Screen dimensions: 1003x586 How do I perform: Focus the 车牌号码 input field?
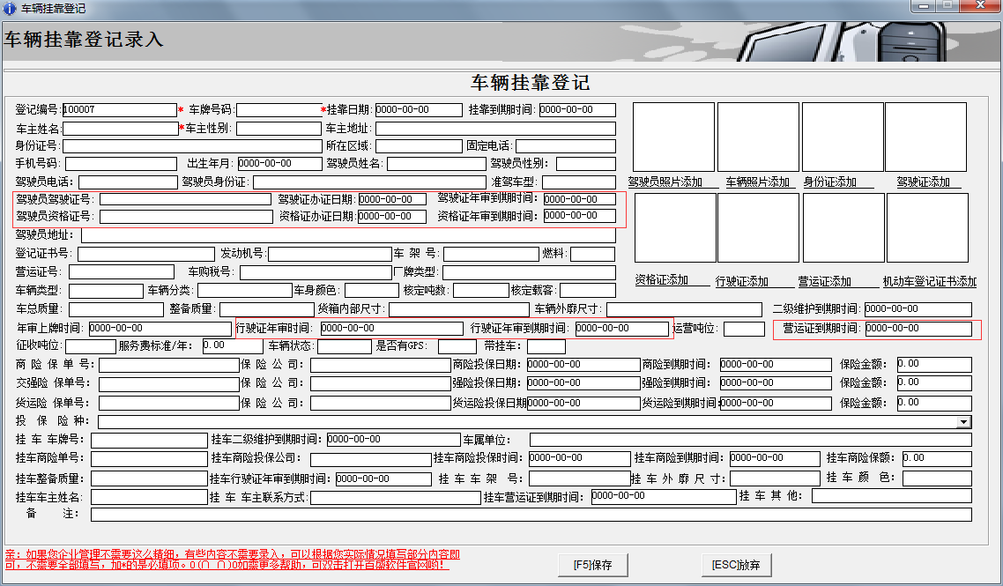pyautogui.click(x=279, y=110)
